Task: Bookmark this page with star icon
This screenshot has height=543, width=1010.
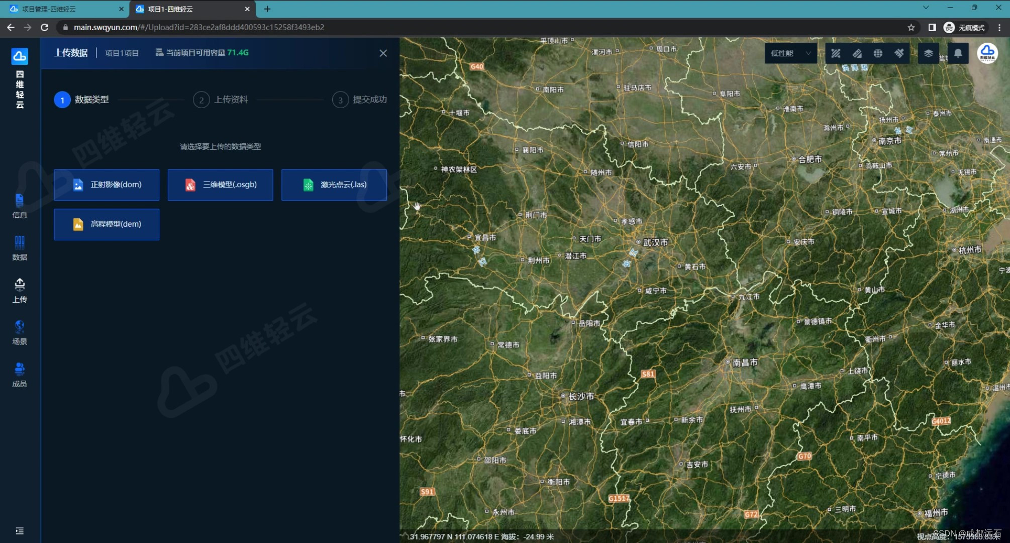Action: click(911, 27)
